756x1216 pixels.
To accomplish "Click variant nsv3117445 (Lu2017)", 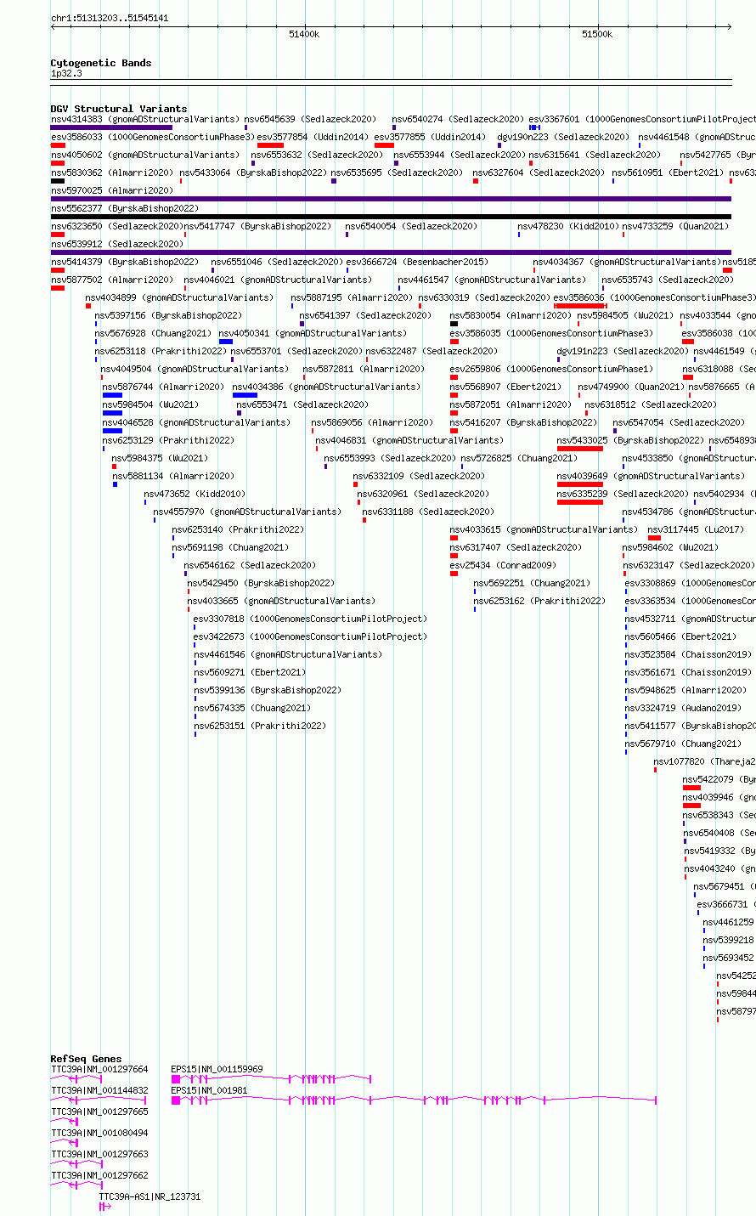I will point(696,529).
